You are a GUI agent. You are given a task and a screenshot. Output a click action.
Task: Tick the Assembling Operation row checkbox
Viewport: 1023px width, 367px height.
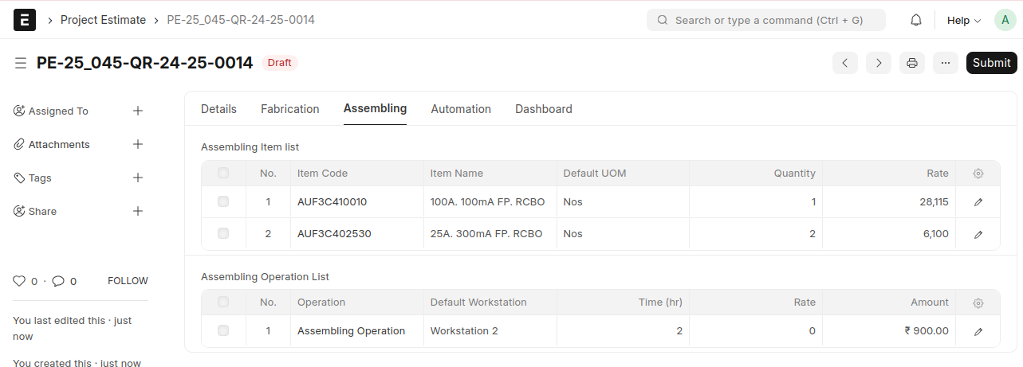(223, 331)
